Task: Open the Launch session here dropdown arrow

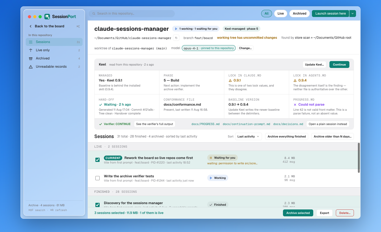Action: click(353, 14)
